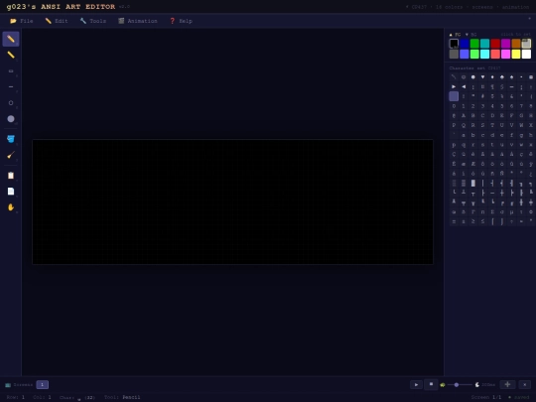The image size is (536, 402).
Task: Select the filled circle tool
Action: [11, 119]
